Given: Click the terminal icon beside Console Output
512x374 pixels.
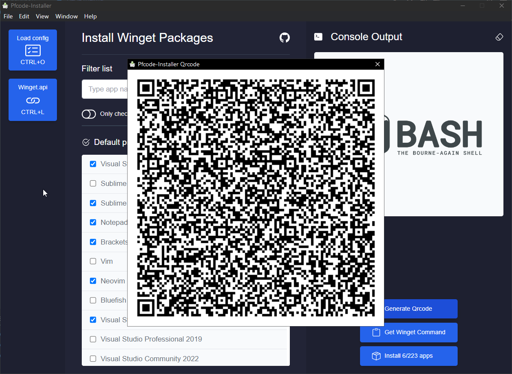Looking at the screenshot, I should 318,37.
